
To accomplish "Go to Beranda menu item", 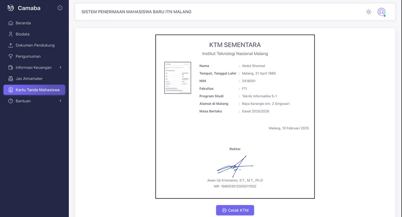I will [x=34, y=23].
